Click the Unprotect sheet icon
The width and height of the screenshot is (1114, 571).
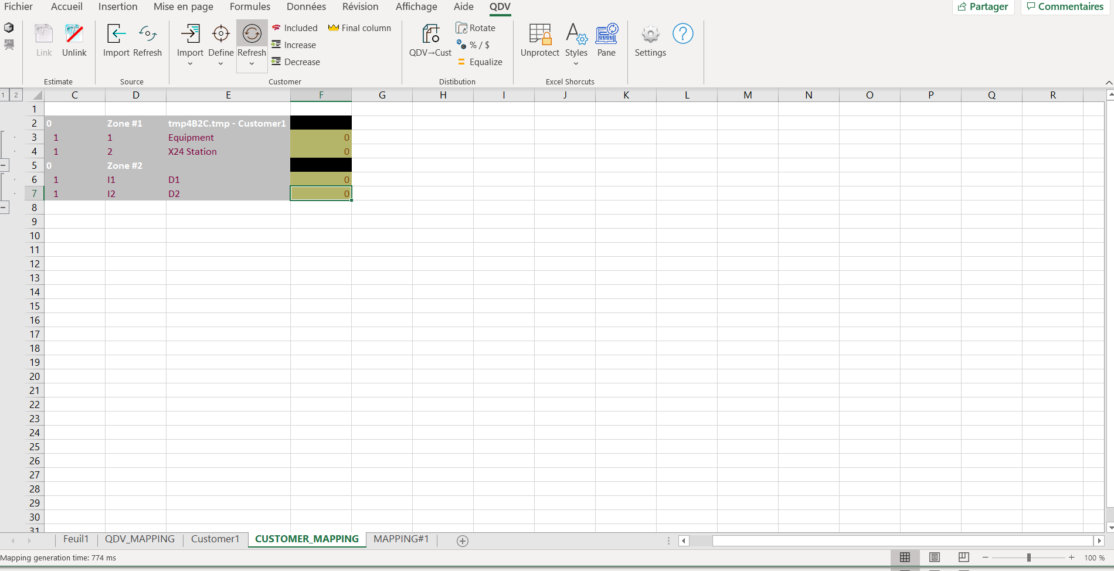[x=539, y=34]
